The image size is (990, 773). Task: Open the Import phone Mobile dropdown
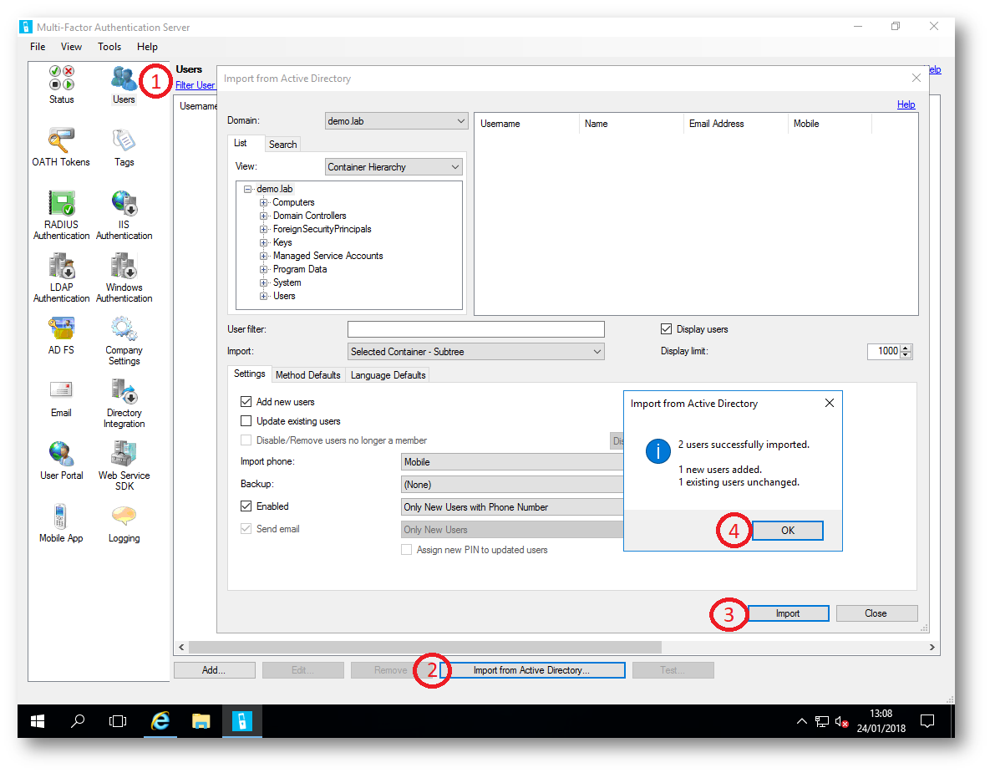512,461
